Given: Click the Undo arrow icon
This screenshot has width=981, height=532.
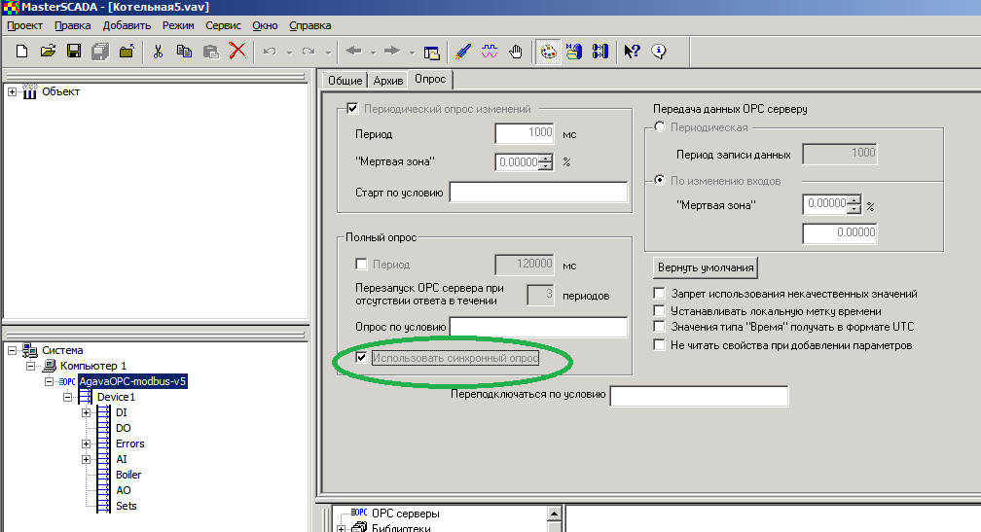Looking at the screenshot, I should point(270,52).
